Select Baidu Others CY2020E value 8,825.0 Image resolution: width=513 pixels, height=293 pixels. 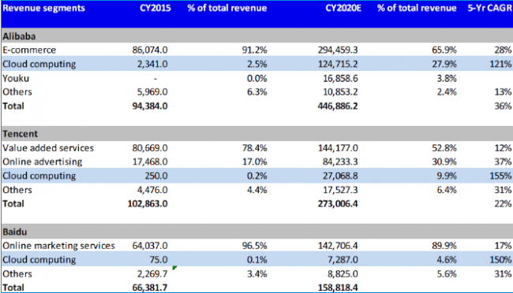pos(343,274)
